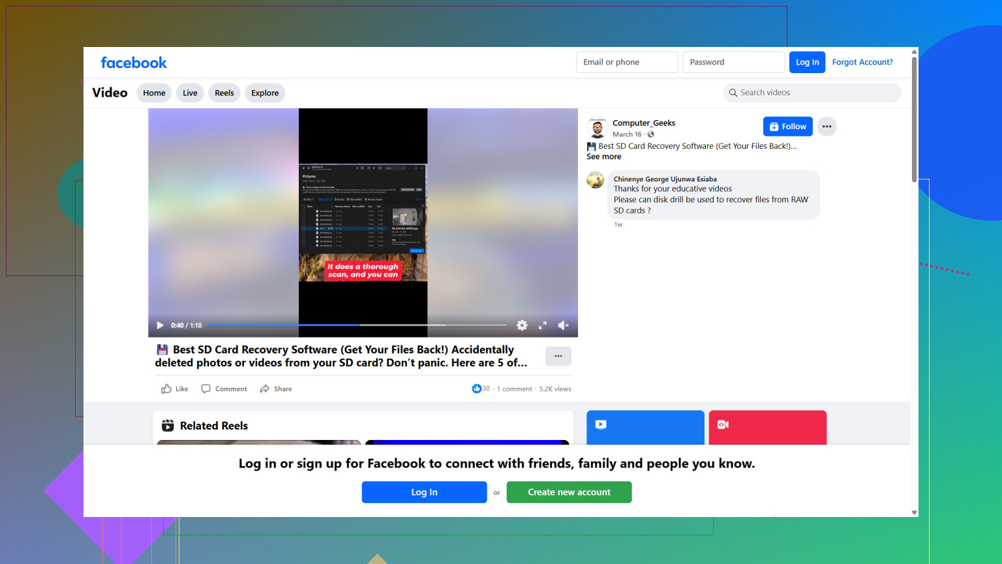Image resolution: width=1002 pixels, height=564 pixels.
Task: Follow Computer_Geeks
Action: tap(787, 127)
